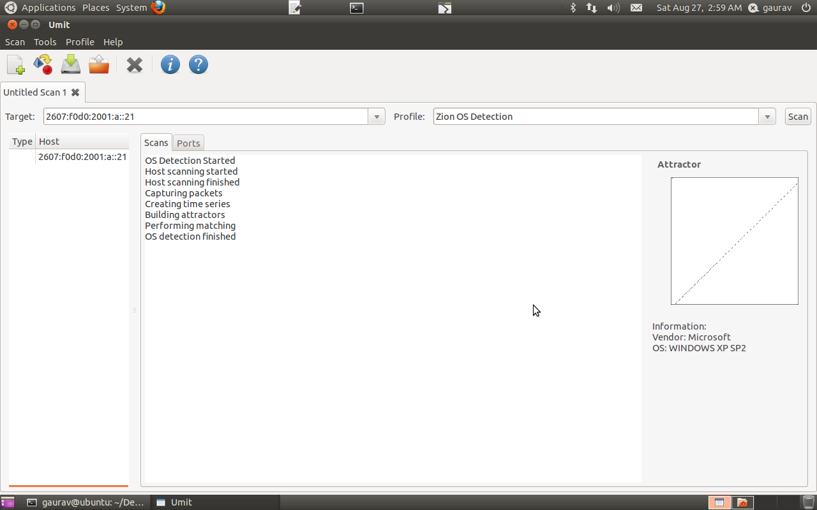Click the Open Scan folder icon
Viewport: 817px width, 510px height.
[x=99, y=64]
